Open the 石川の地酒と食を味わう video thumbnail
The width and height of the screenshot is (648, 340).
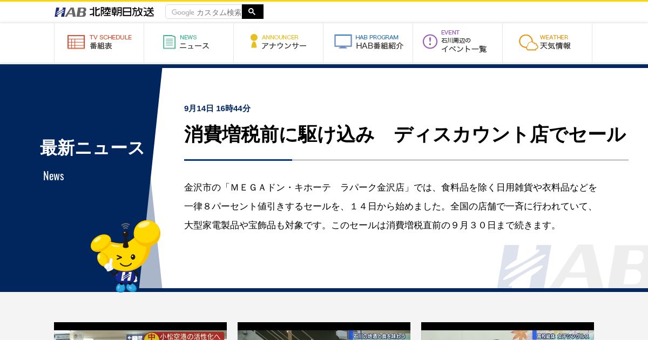[324, 331]
